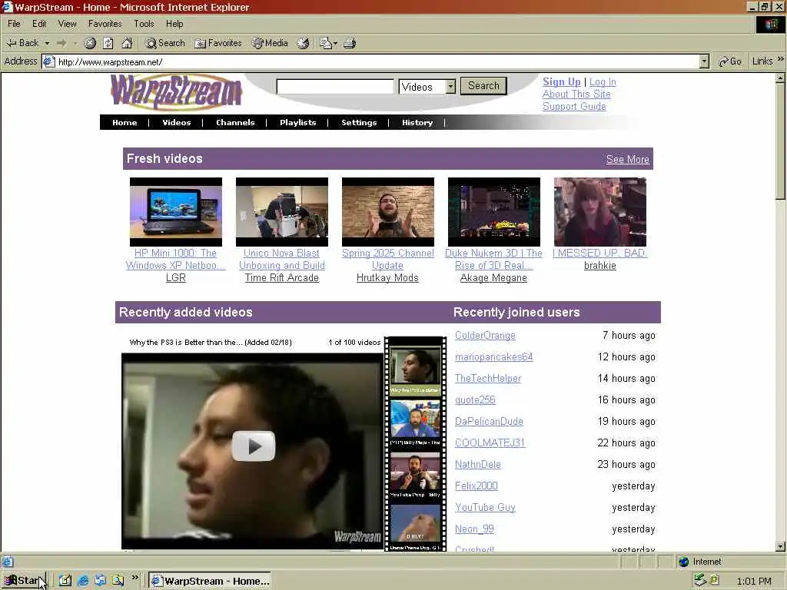
Task: Select the Channels navigation tab
Action: coord(235,122)
